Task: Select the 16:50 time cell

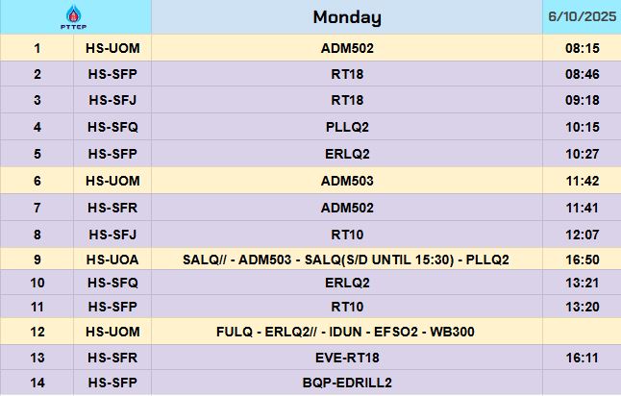Action: (x=581, y=260)
